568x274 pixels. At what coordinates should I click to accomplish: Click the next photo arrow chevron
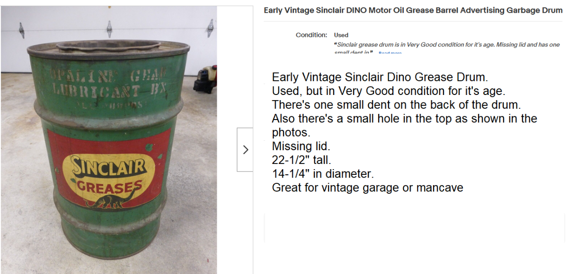click(245, 149)
